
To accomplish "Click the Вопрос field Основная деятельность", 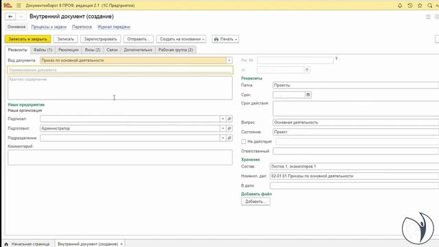I will pyautogui.click(x=356, y=122).
